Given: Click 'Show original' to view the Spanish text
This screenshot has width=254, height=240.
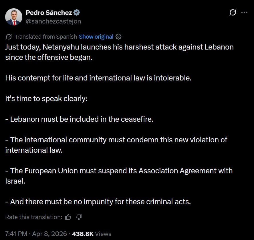Looking at the screenshot, I should point(96,37).
